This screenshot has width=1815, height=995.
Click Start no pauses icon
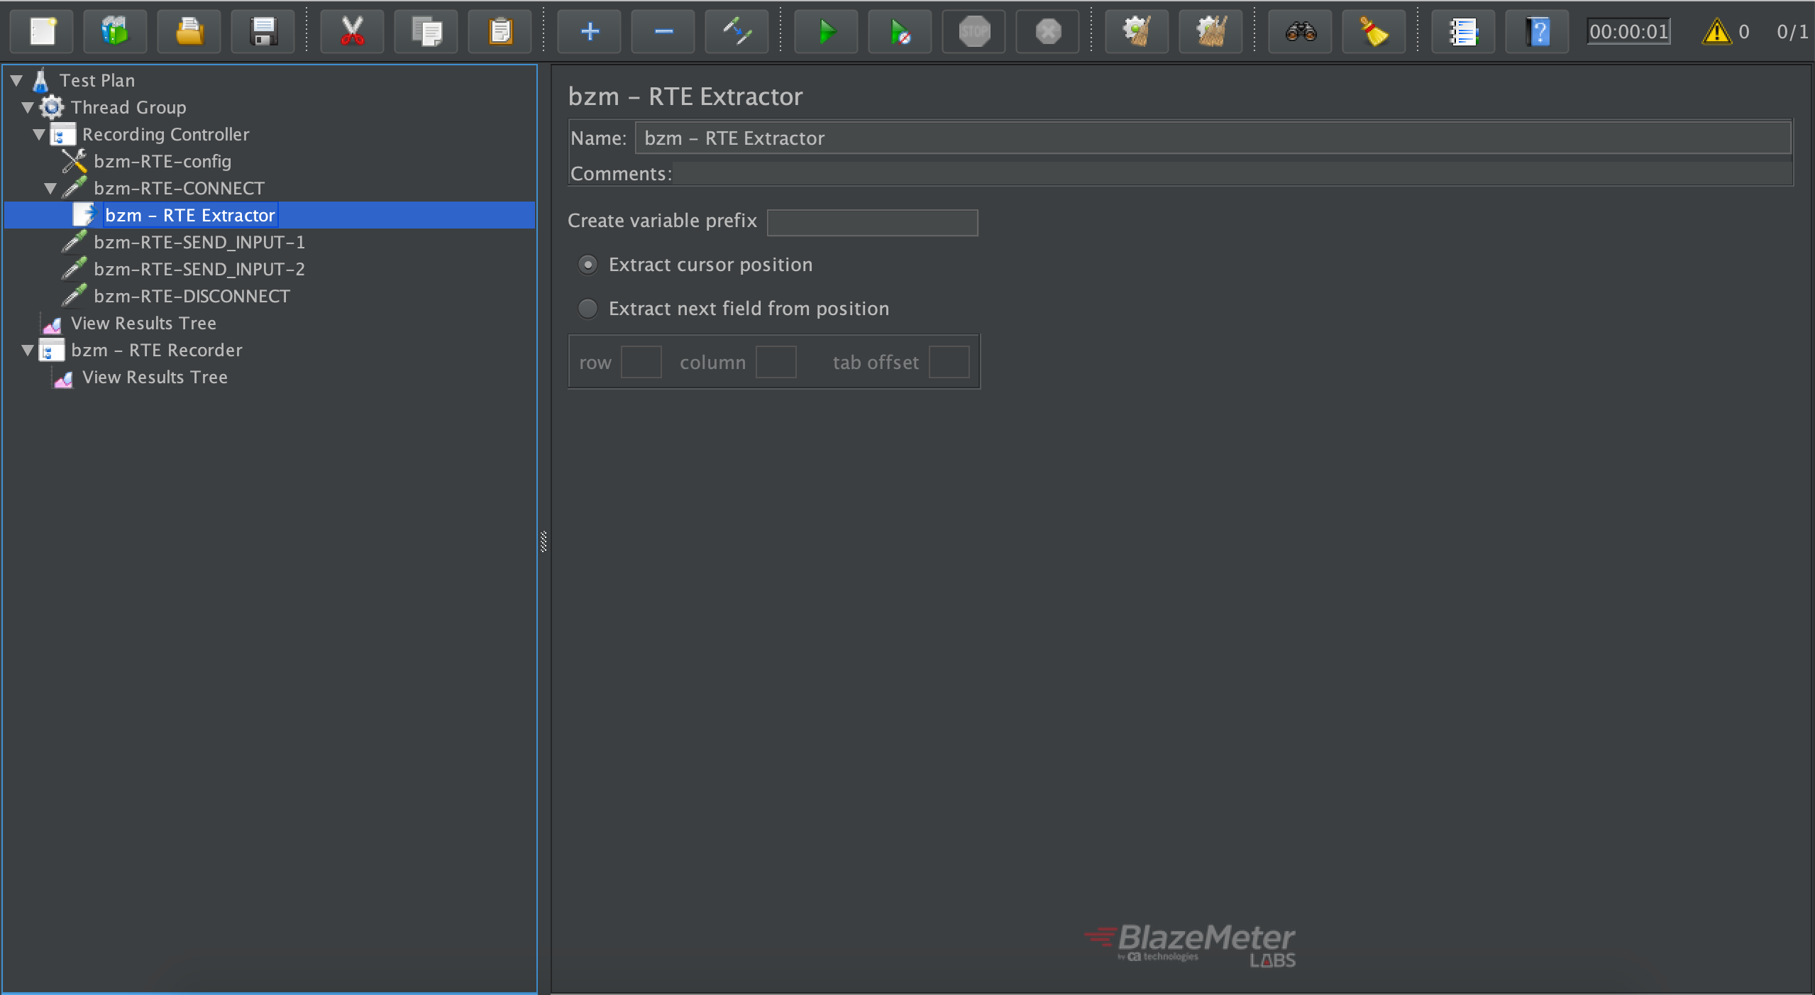(x=900, y=31)
